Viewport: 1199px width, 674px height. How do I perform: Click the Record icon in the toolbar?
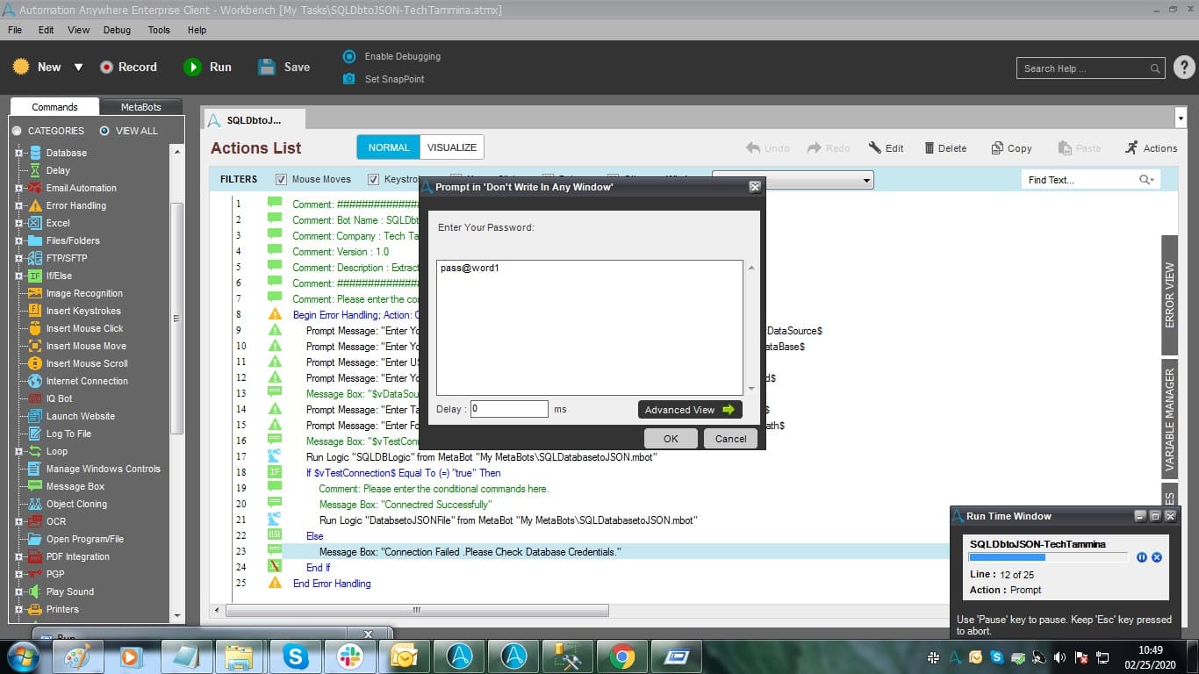106,67
